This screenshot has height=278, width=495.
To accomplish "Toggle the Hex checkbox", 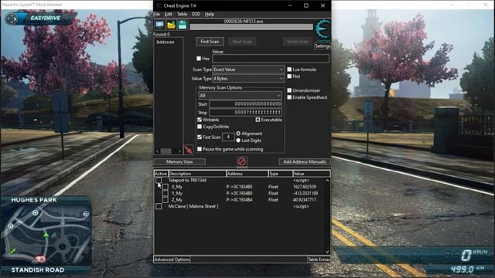I will coord(199,59).
